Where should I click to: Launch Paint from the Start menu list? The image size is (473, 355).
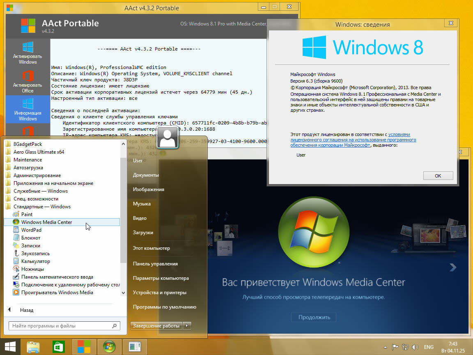coord(27,214)
